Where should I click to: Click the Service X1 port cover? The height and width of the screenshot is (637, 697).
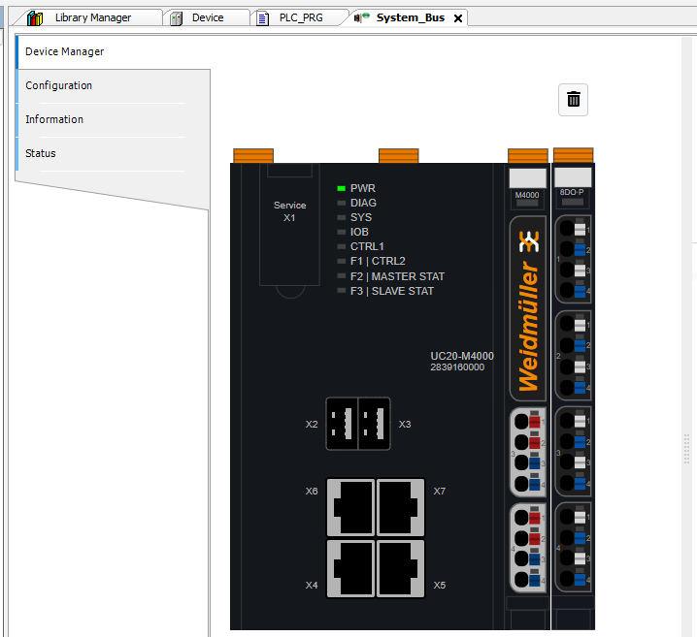pyautogui.click(x=289, y=224)
